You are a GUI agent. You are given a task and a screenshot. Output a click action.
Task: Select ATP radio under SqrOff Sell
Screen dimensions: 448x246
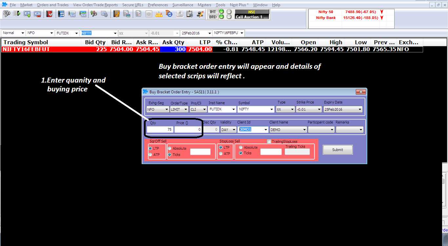click(151, 155)
